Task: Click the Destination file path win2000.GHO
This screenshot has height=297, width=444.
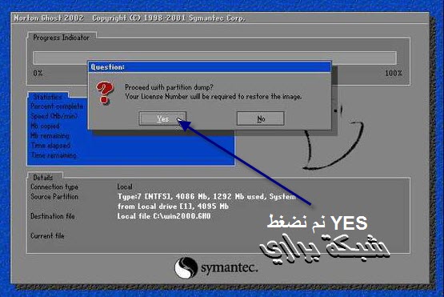Action: pos(164,216)
